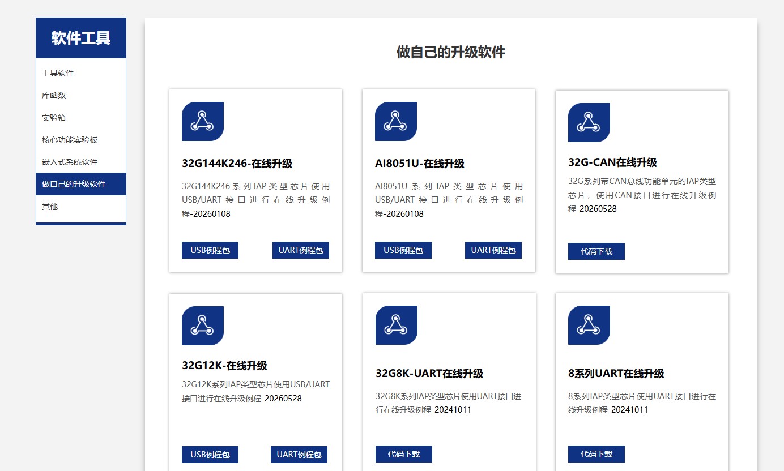Click 做自己的升级软件 sidebar item
This screenshot has height=471, width=784.
[80, 184]
